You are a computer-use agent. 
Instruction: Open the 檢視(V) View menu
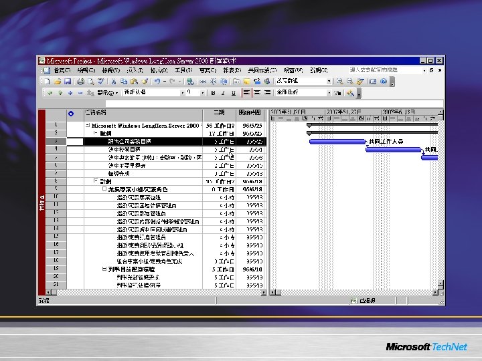pos(110,70)
